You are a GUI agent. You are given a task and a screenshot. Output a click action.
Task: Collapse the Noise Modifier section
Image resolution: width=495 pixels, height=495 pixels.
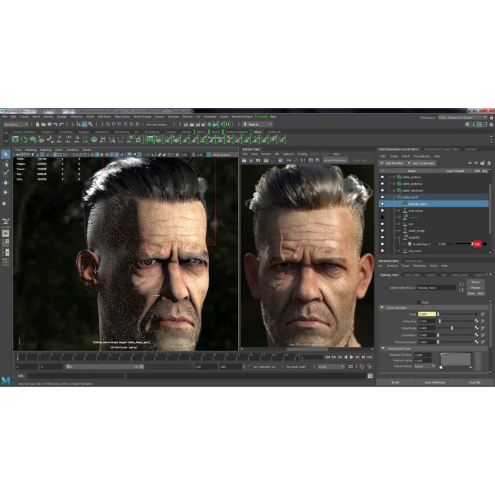(x=382, y=308)
